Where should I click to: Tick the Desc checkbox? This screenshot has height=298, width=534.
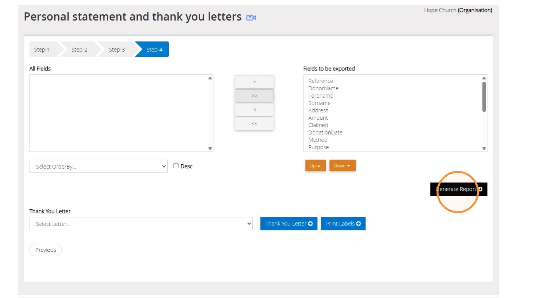coord(176,165)
